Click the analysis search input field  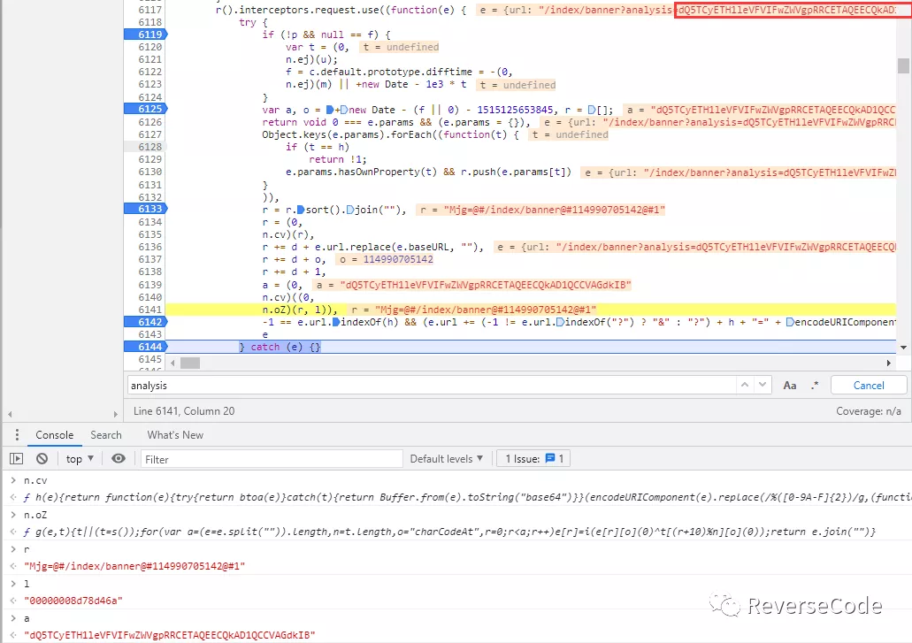point(432,386)
